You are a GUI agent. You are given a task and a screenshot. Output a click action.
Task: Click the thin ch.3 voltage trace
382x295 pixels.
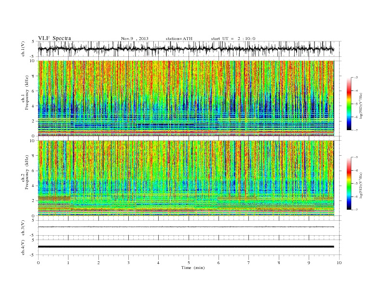(186, 227)
